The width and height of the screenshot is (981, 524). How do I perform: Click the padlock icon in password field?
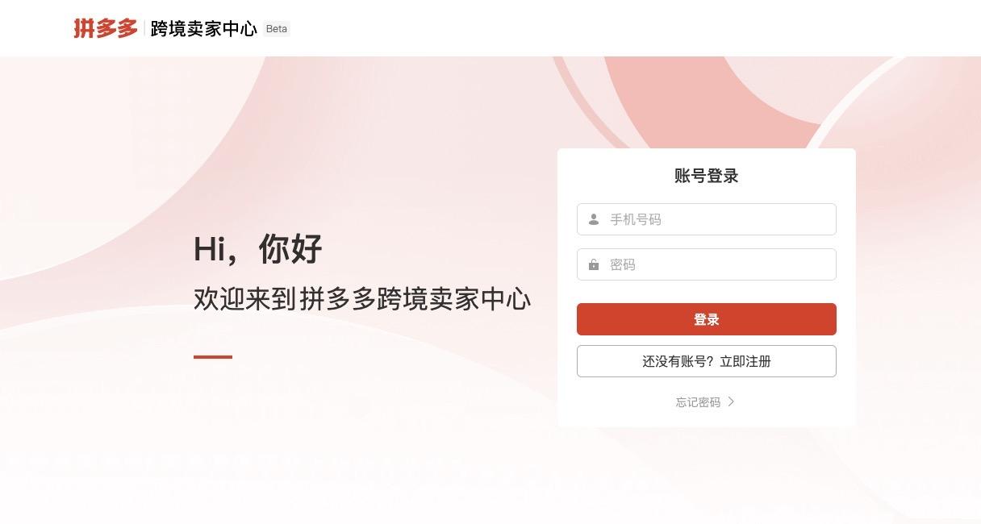594,264
